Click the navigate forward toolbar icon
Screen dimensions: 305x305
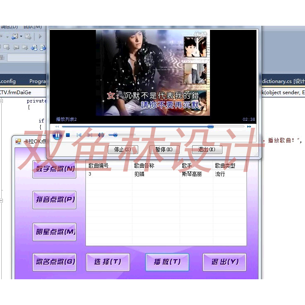point(28,37)
